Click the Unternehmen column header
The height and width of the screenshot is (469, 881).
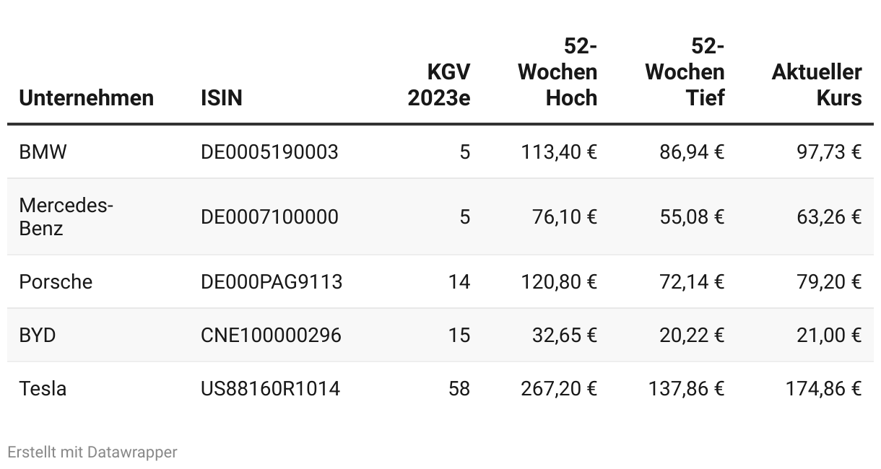coord(87,98)
